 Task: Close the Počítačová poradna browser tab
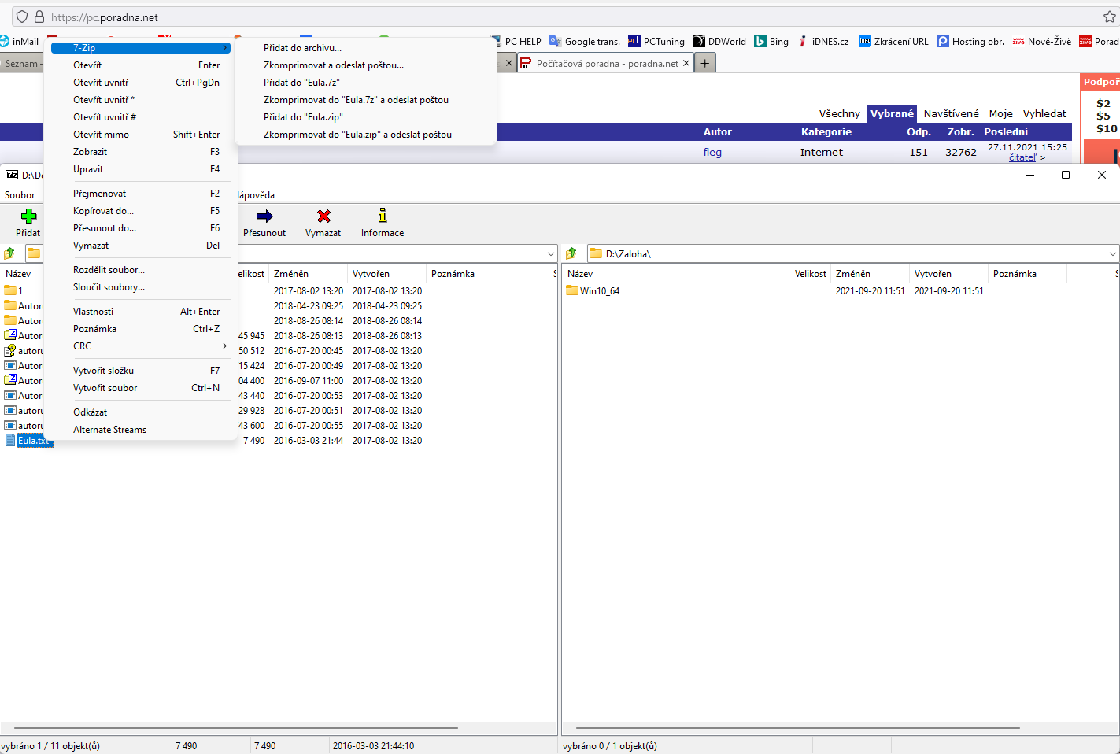click(x=686, y=63)
